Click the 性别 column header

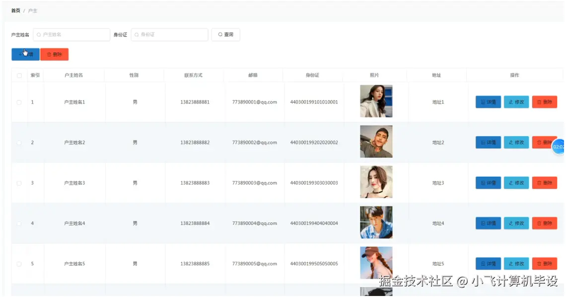(x=134, y=75)
